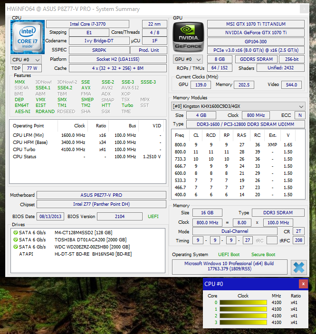The image size is (316, 334).
Task: Click the Dual-Channel memory mode field
Action: tap(235, 231)
